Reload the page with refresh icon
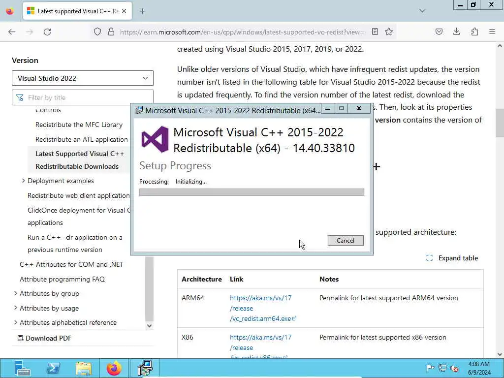The image size is (504, 378). tap(47, 32)
